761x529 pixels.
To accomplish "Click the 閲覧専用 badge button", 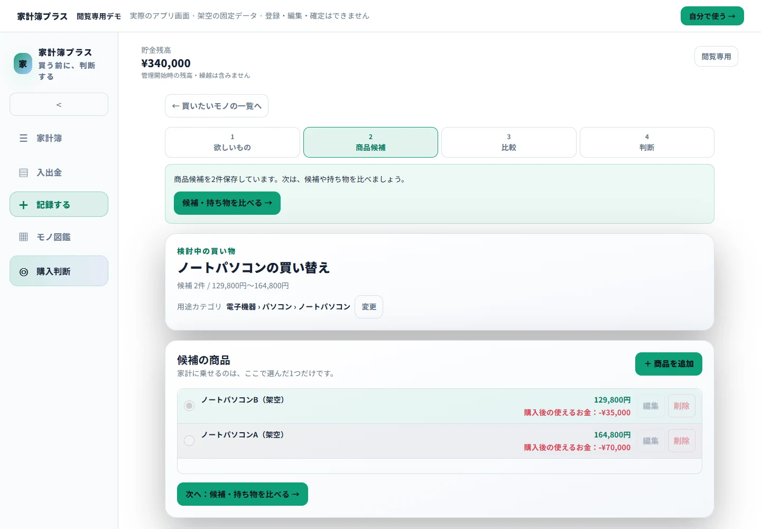I will (x=716, y=57).
